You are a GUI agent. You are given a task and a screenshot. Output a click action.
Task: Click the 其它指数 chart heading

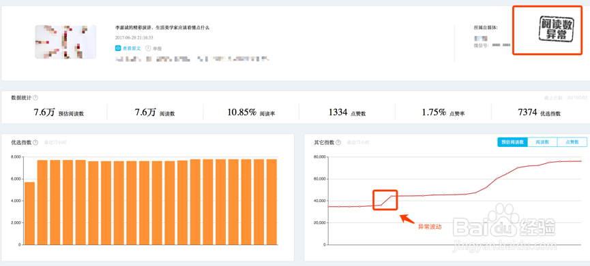click(325, 143)
